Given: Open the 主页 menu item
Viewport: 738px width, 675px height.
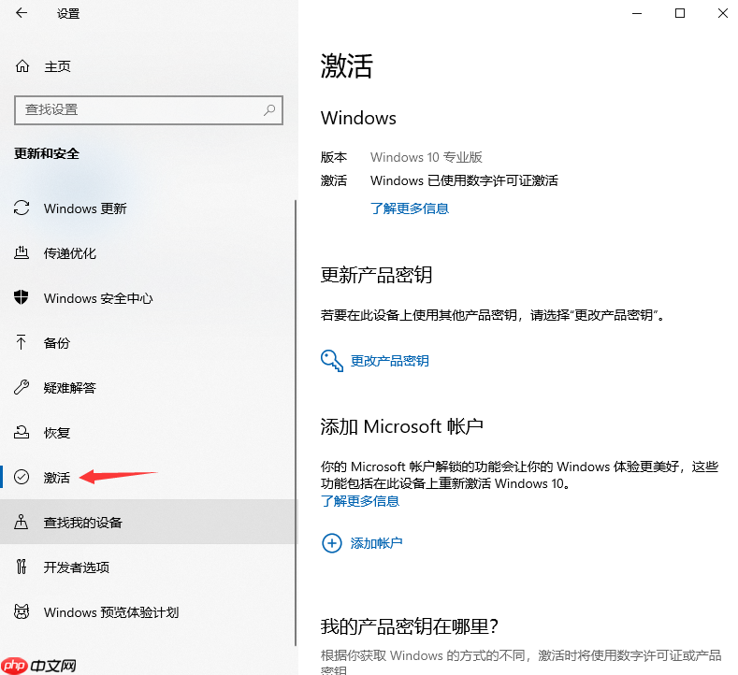Looking at the screenshot, I should coord(149,66).
